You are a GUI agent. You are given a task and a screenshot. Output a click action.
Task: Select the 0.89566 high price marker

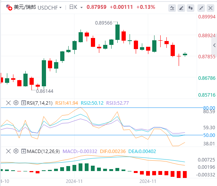coord(104,23)
